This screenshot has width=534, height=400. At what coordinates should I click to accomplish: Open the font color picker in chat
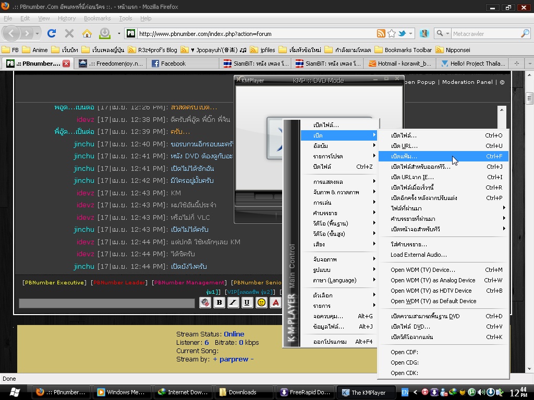275,303
